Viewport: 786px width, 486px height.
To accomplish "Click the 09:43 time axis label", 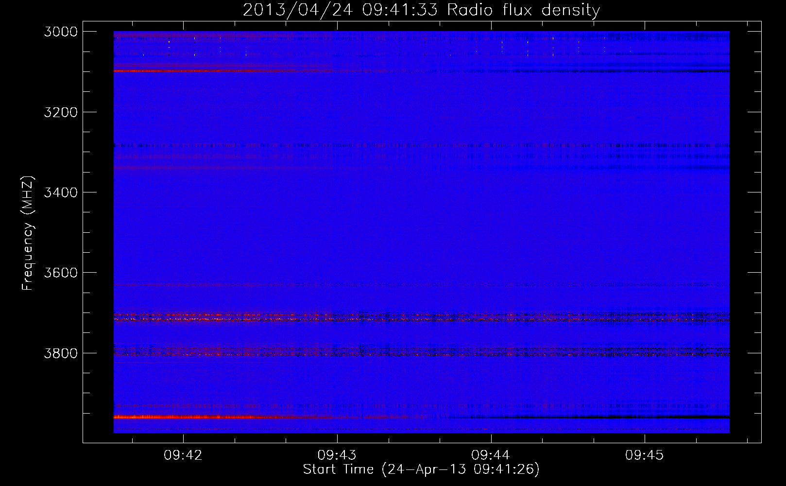I will [337, 455].
